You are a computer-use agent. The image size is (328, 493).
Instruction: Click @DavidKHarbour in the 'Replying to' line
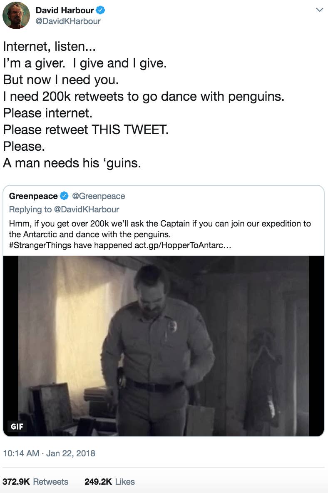(87, 209)
